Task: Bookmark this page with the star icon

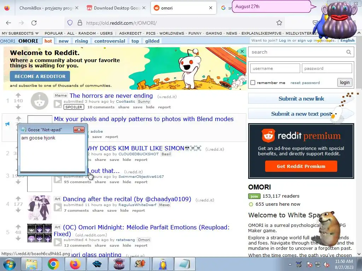Action: pyautogui.click(x=279, y=23)
